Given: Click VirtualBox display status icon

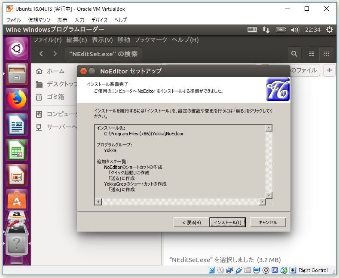Looking at the screenshot, I should [x=257, y=270].
